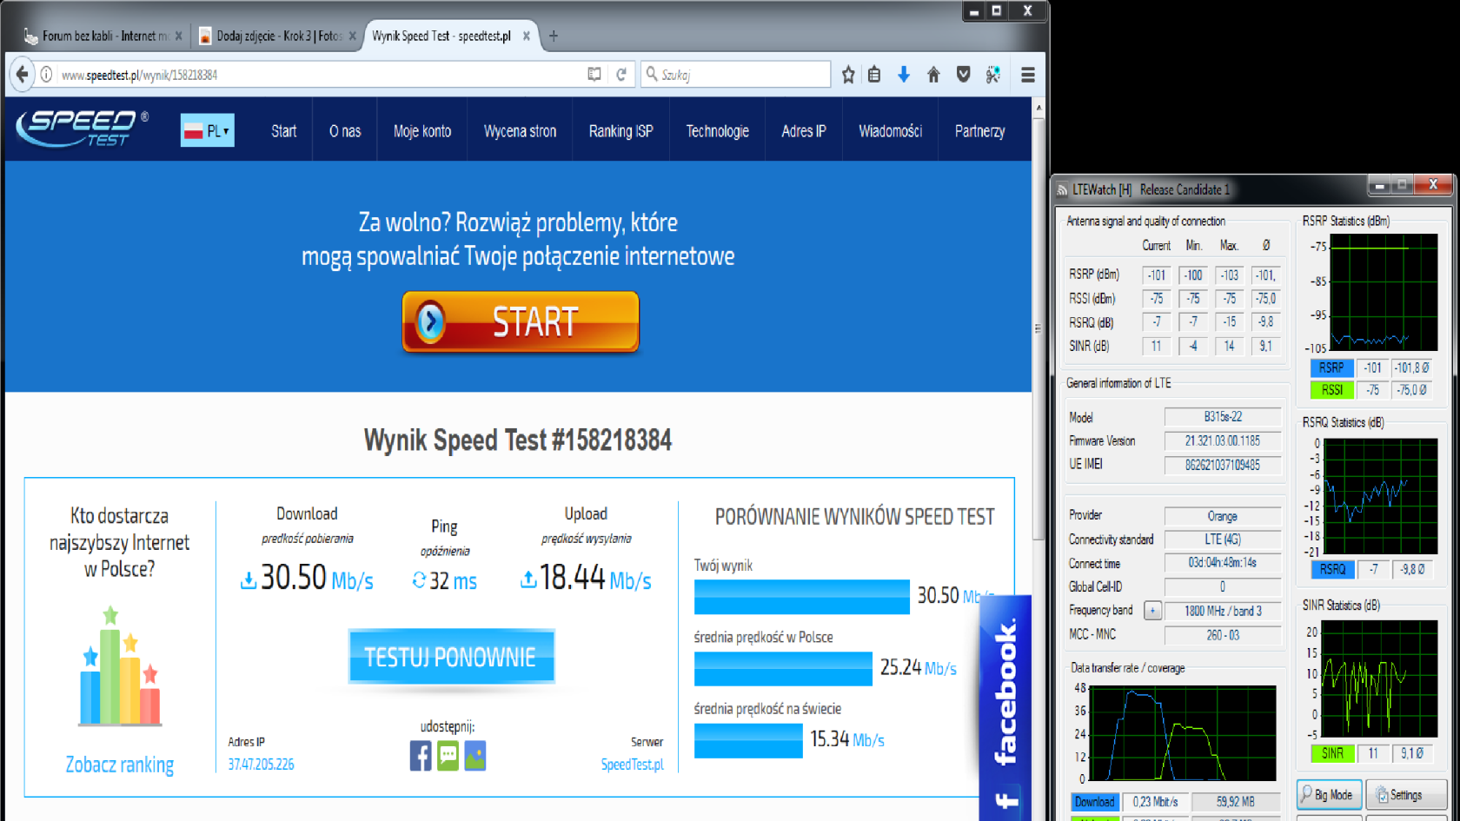This screenshot has height=821, width=1460.
Task: Click the Twój wynik progress bar
Action: tap(801, 597)
